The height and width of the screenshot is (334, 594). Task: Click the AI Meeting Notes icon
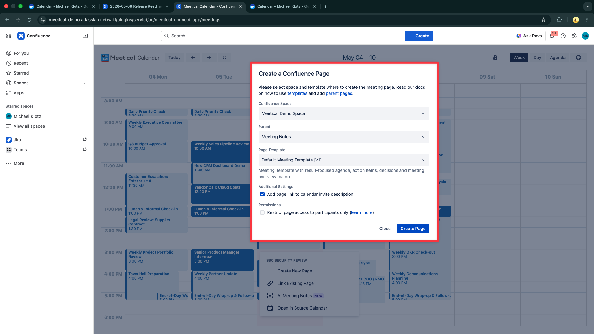click(x=270, y=296)
